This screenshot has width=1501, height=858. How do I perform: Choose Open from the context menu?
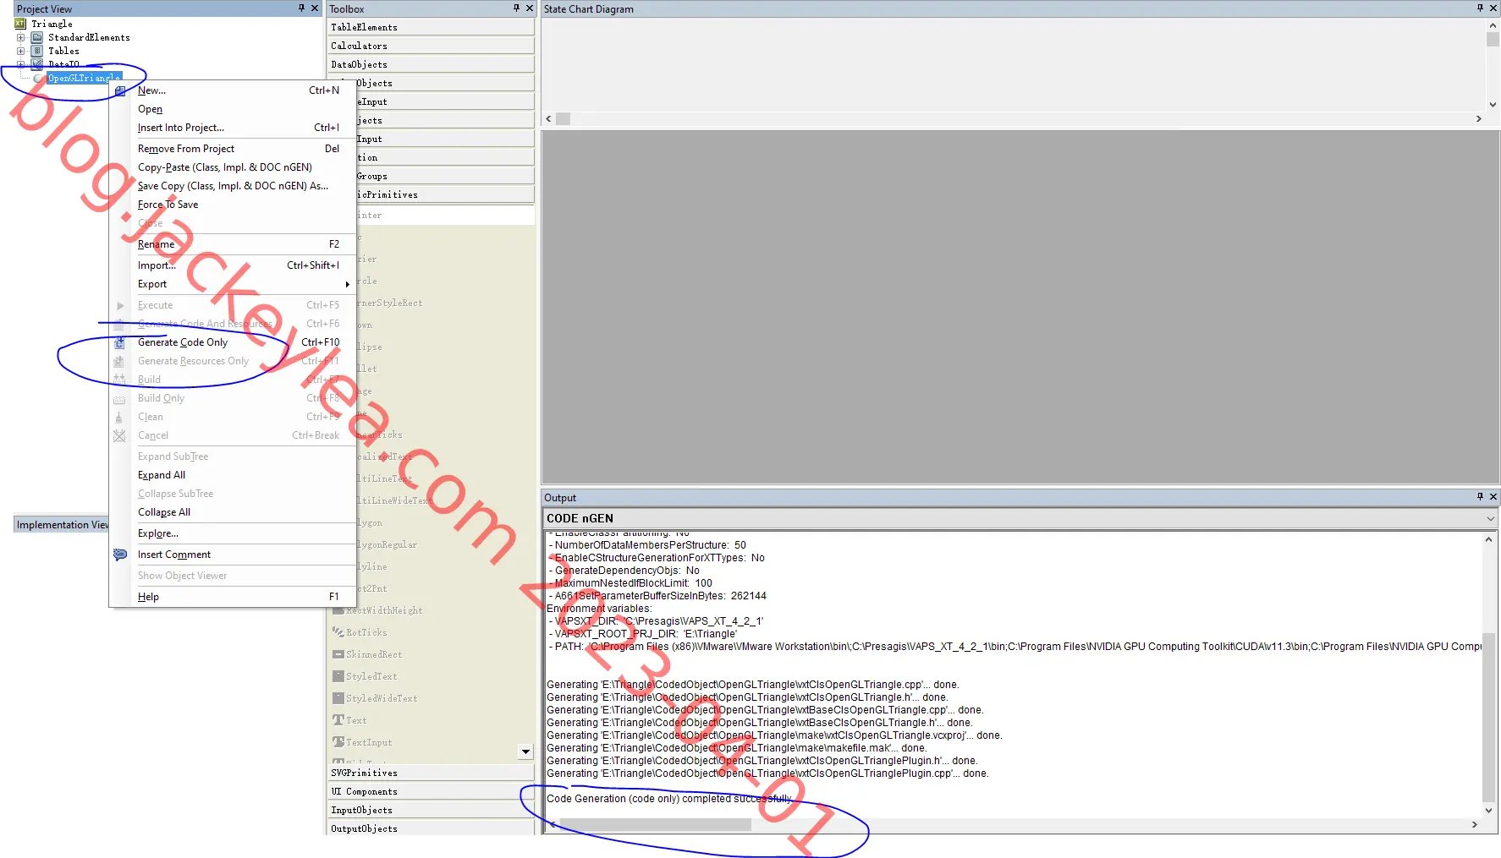(233, 109)
